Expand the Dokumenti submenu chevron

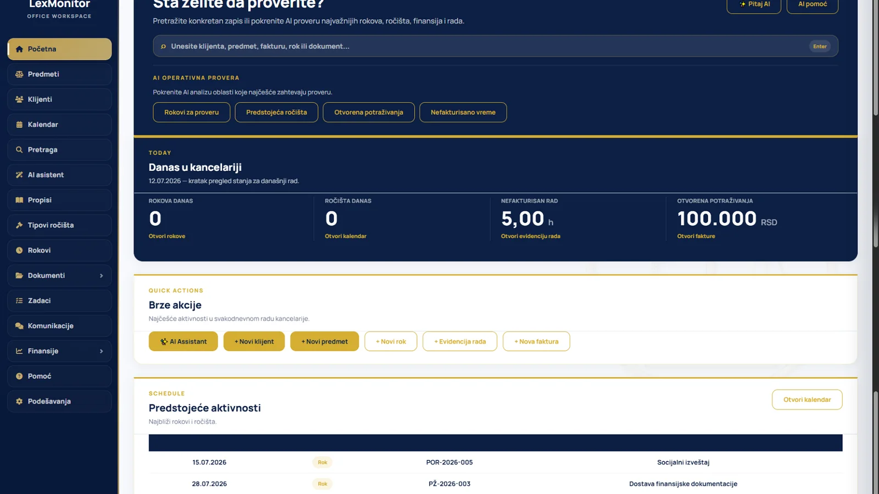[x=102, y=276]
